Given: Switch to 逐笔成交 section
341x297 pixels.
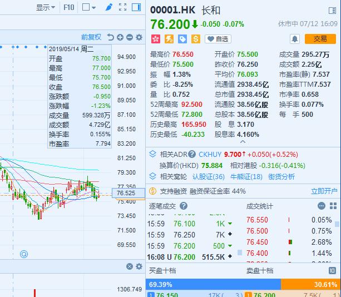Looking at the screenshot, I should tap(162, 206).
